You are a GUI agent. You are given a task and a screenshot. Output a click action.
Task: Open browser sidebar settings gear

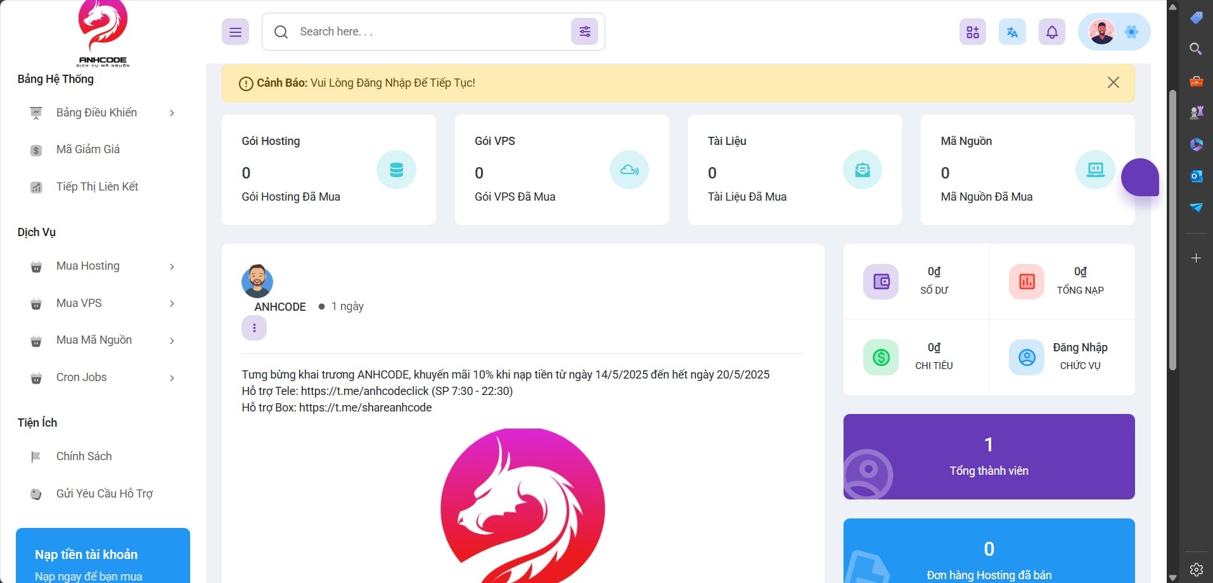(1196, 569)
